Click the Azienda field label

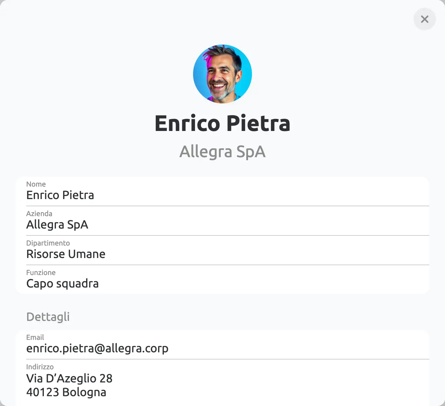click(x=39, y=213)
